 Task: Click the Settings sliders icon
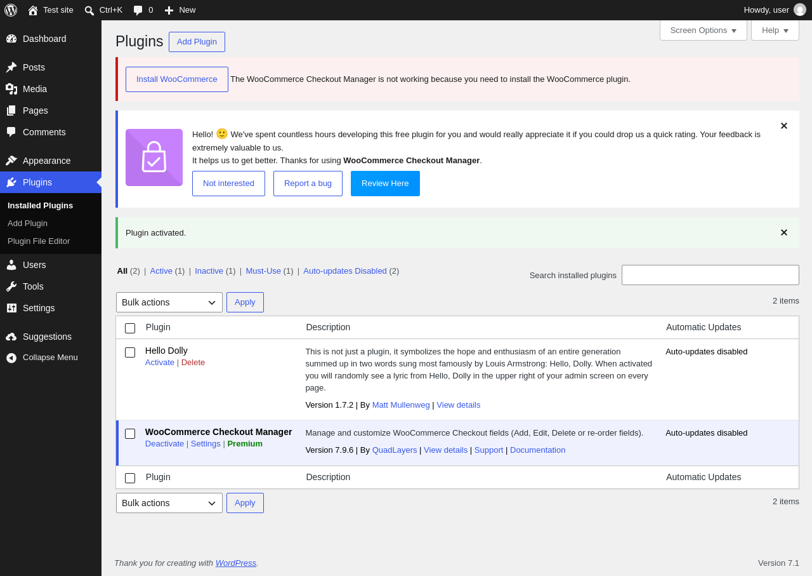pyautogui.click(x=11, y=308)
